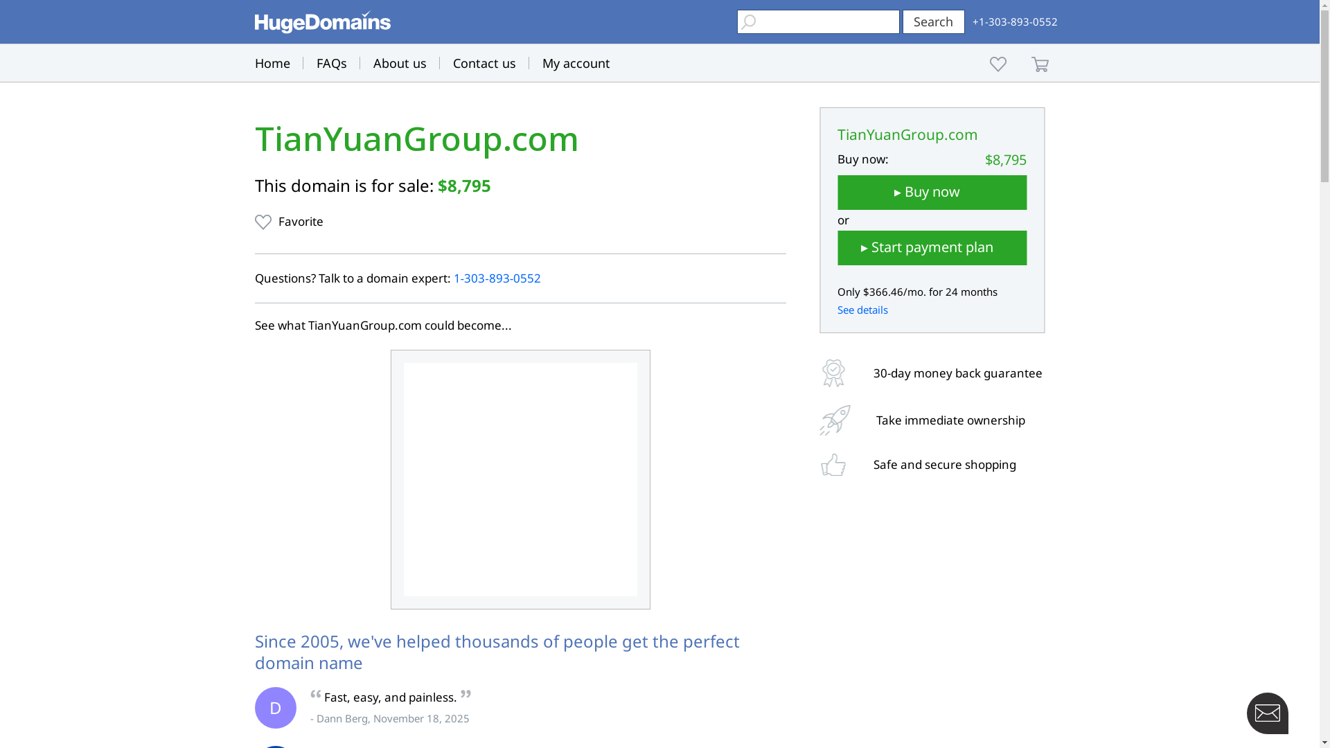Expand See details payment plan link

click(x=862, y=310)
